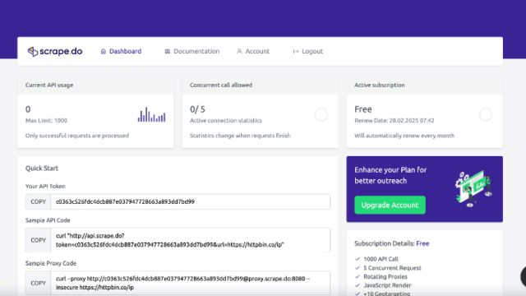Click 'Will automatically renew every month' text
This screenshot has height=296, width=526.
pyautogui.click(x=404, y=136)
